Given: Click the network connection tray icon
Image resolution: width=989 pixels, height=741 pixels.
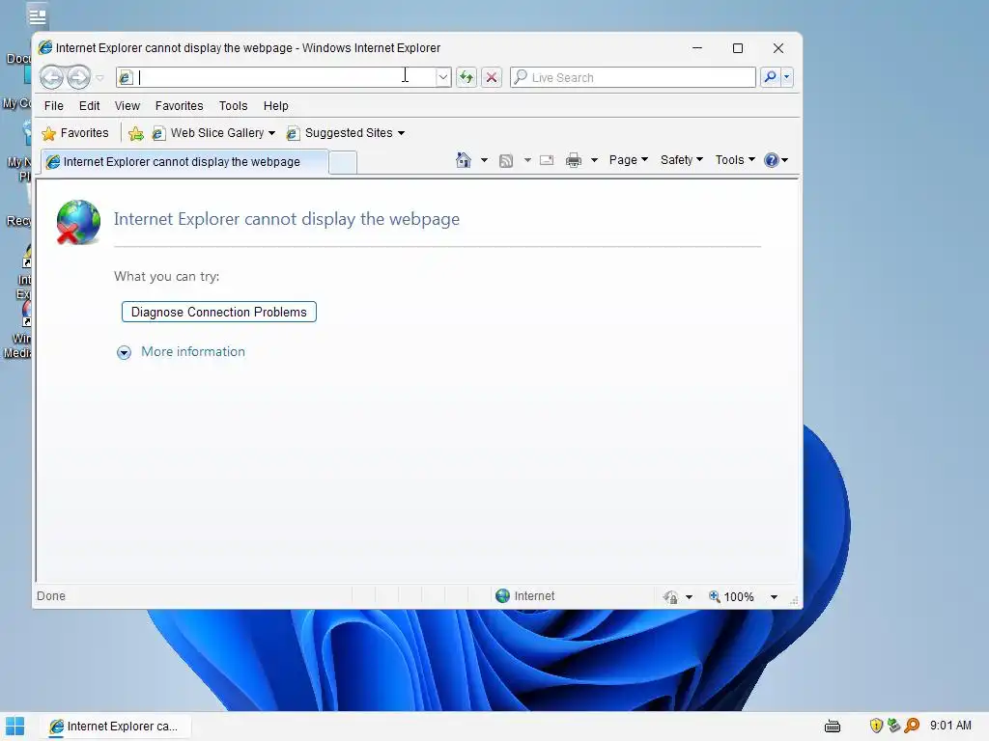Looking at the screenshot, I should (x=893, y=726).
